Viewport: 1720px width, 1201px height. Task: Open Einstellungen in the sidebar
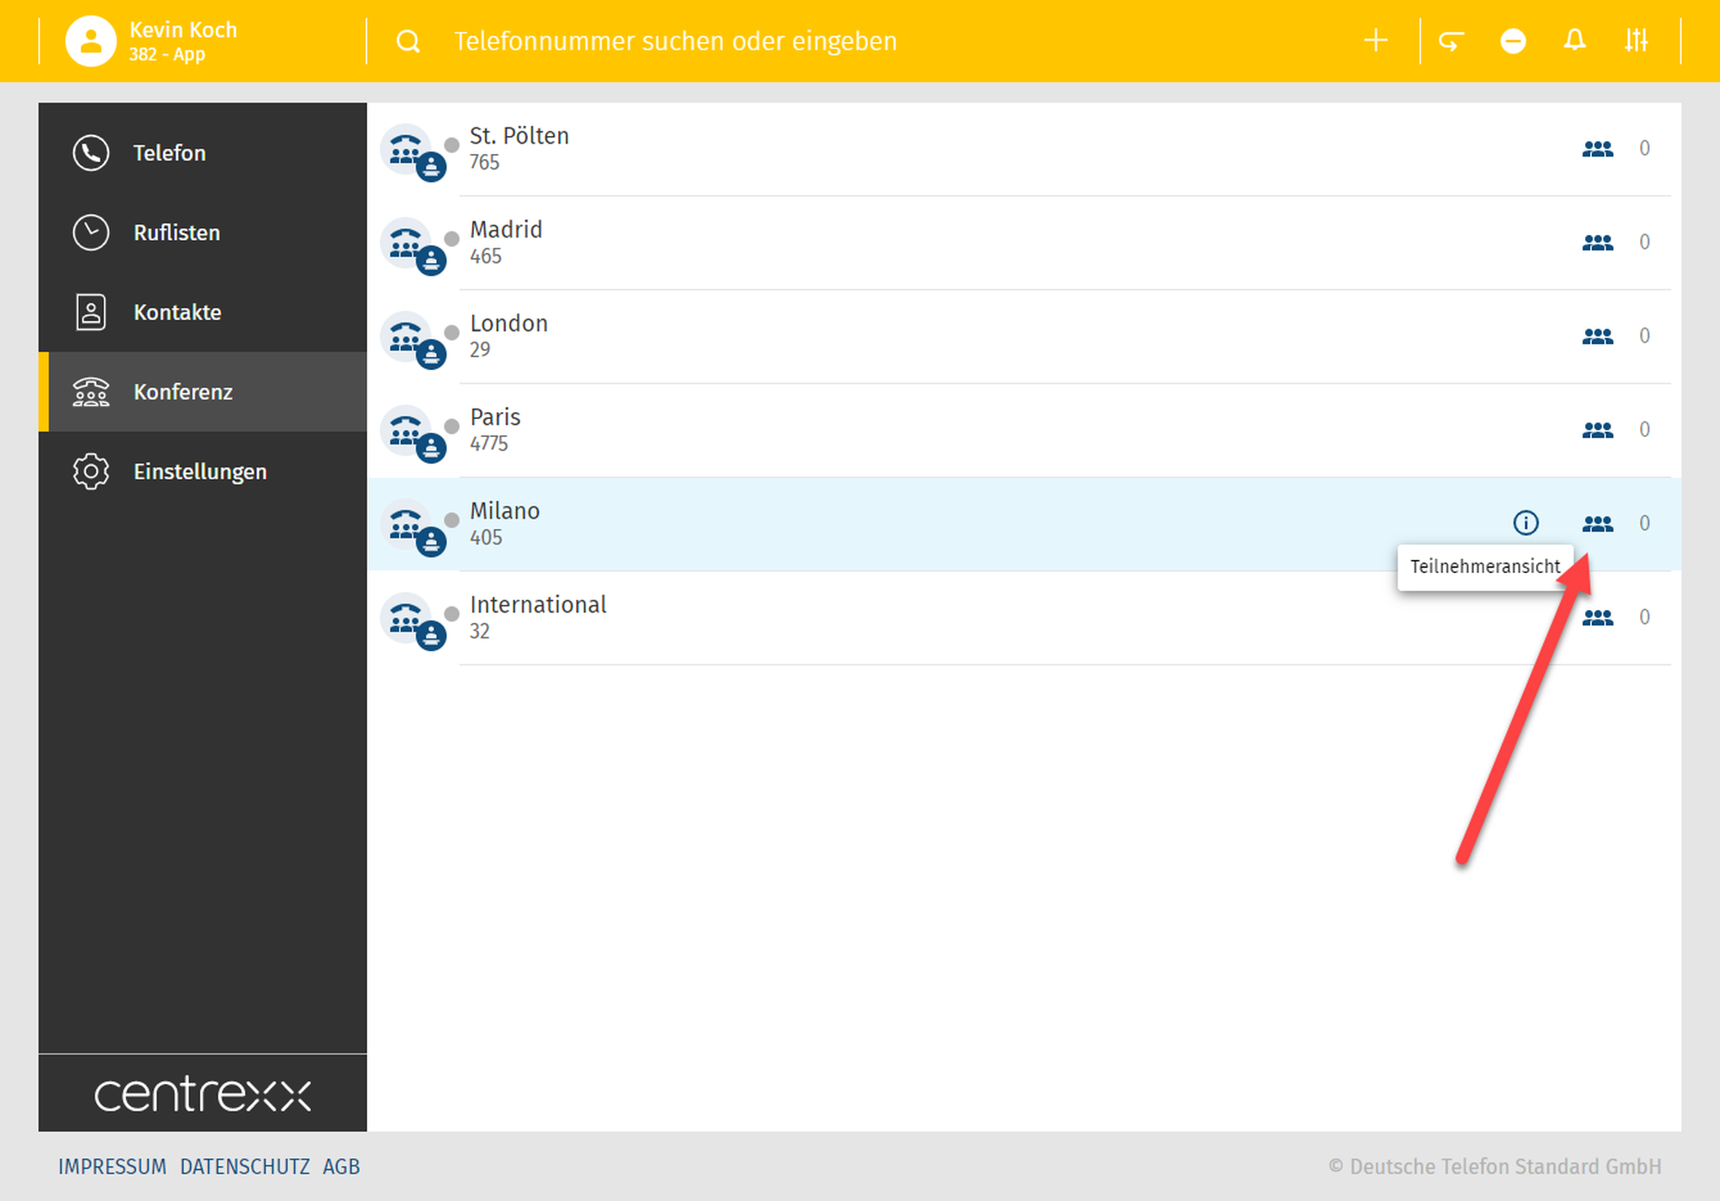pos(200,471)
